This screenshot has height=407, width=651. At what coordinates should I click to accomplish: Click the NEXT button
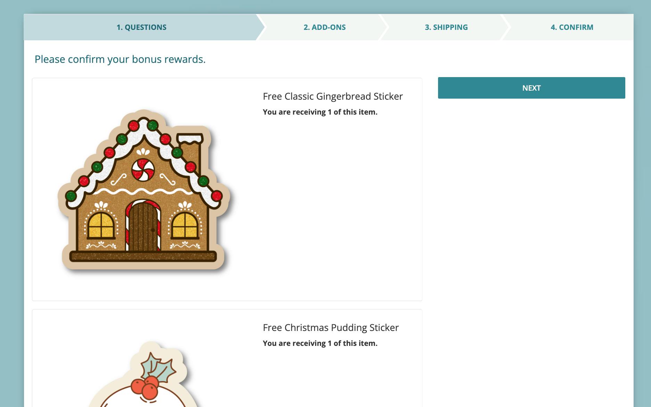(x=531, y=88)
